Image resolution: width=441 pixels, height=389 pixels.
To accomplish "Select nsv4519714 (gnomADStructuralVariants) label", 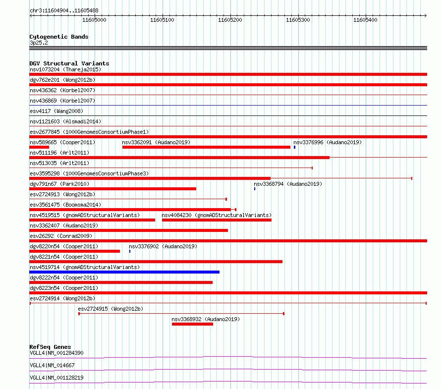I will 85,267.
